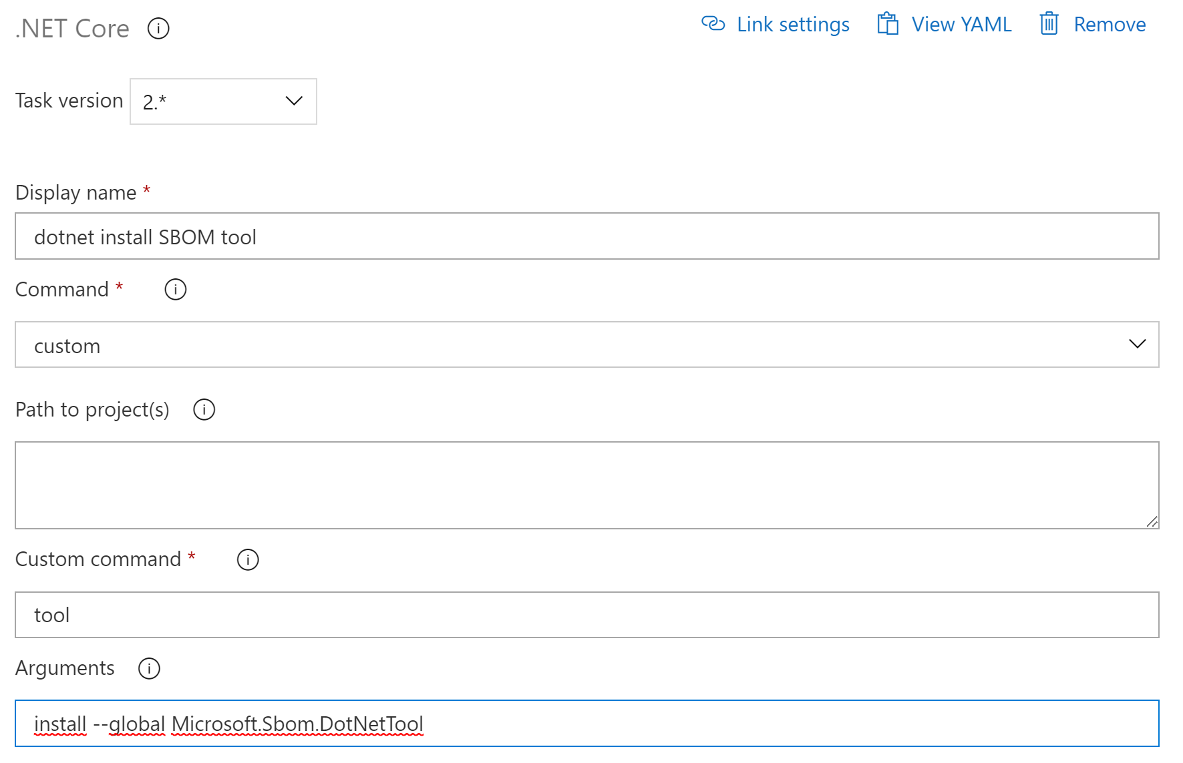Click the Path to project(s) textarea resize handle

click(1152, 521)
